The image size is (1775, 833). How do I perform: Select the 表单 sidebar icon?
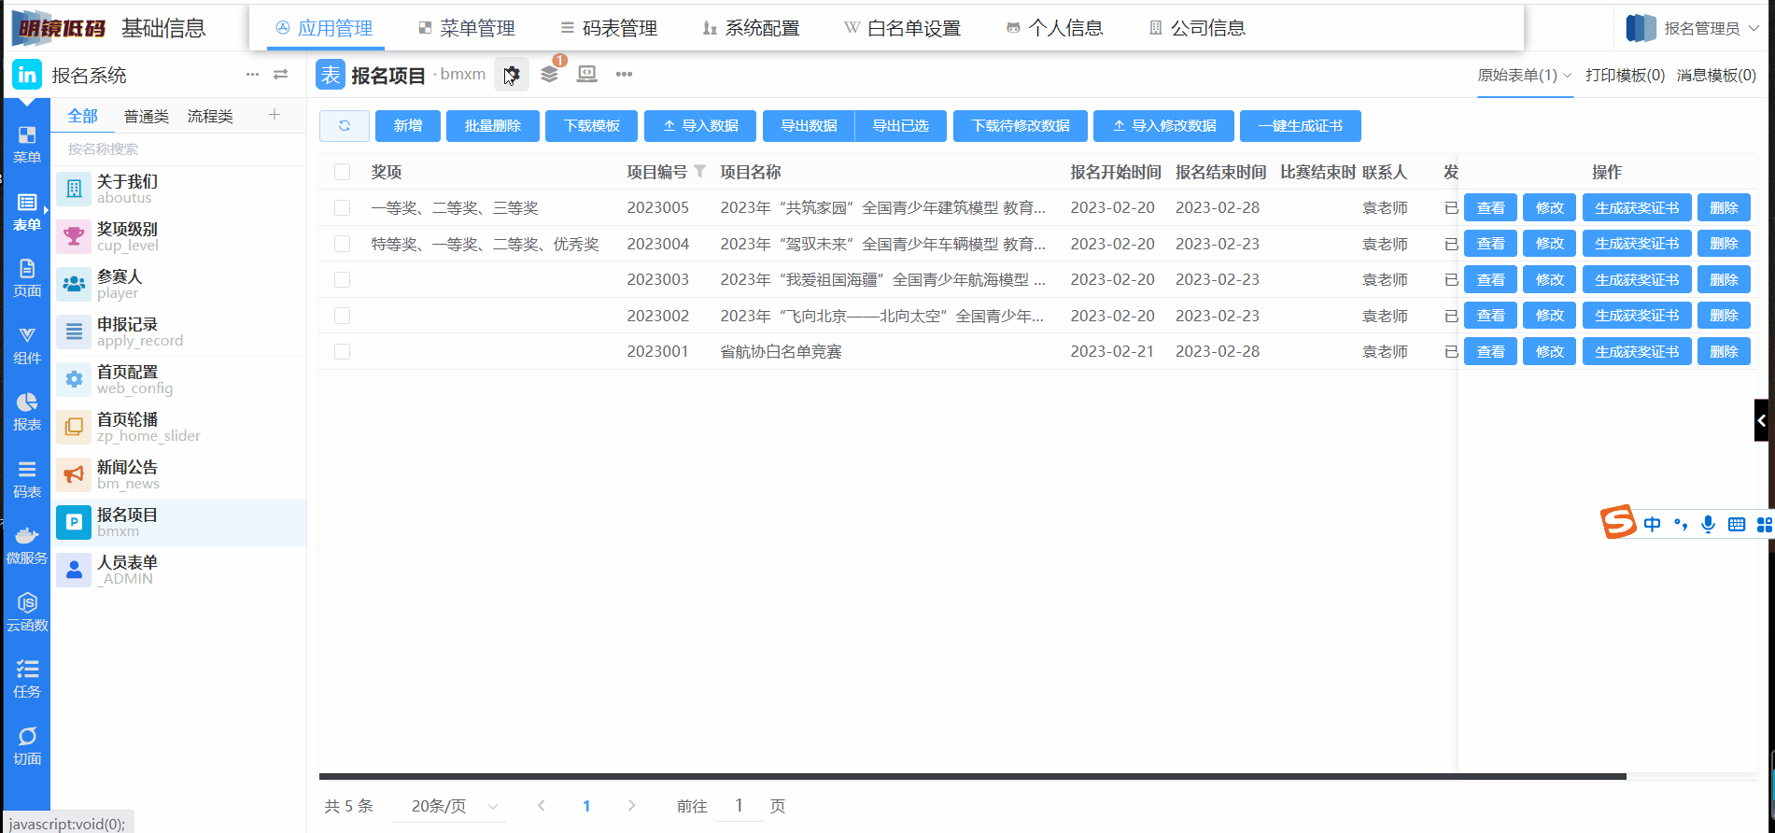click(x=26, y=212)
